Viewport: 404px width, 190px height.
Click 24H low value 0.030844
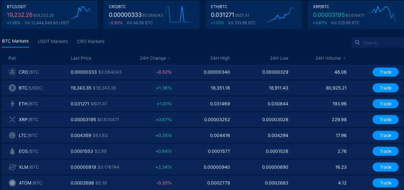278,104
